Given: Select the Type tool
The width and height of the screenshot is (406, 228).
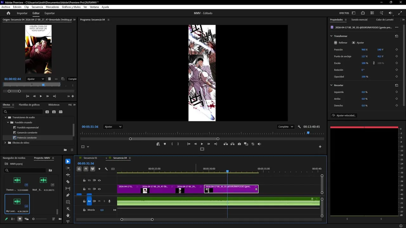Looking at the screenshot, I should (68, 222).
